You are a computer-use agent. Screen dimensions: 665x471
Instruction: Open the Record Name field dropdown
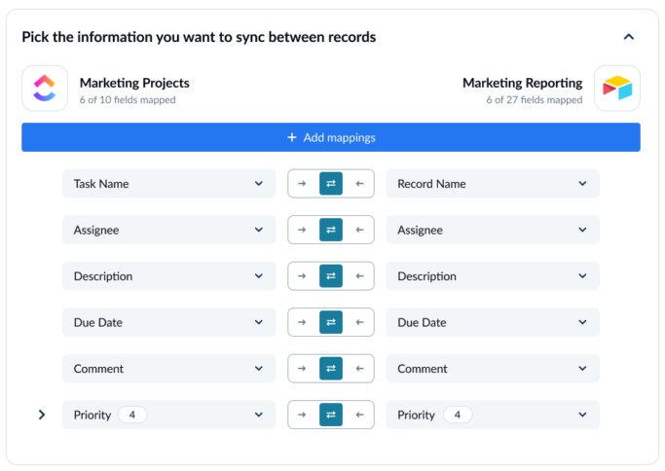pos(492,184)
